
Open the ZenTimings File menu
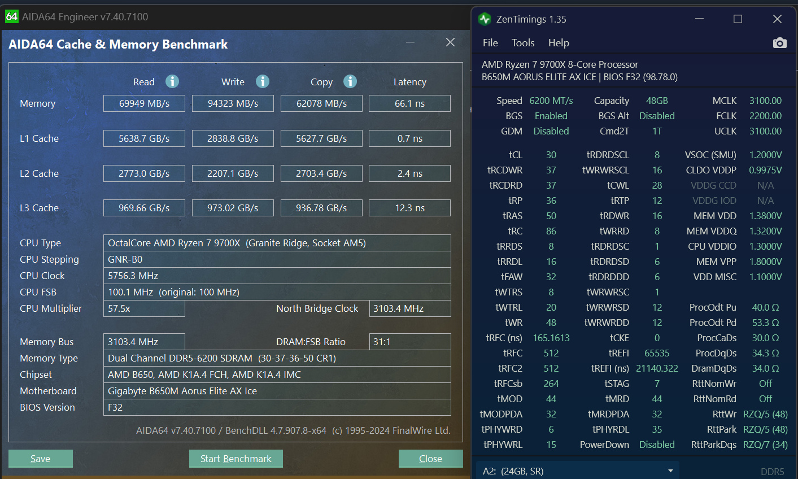(x=490, y=43)
